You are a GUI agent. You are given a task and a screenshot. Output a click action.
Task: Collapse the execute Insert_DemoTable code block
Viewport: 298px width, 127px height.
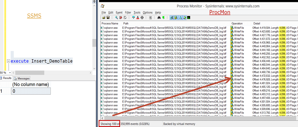(x=8, y=61)
